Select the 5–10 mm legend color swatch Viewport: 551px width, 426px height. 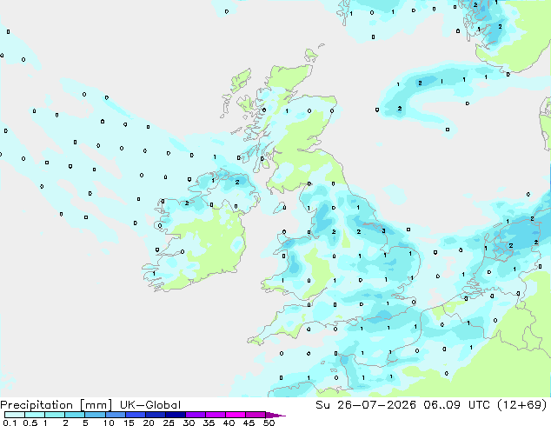pos(95,415)
